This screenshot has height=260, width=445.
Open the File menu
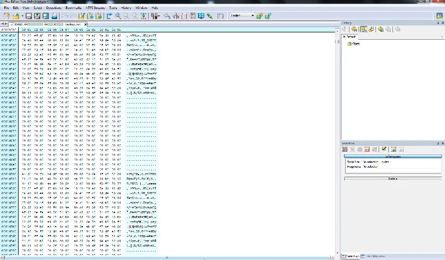(x=6, y=7)
